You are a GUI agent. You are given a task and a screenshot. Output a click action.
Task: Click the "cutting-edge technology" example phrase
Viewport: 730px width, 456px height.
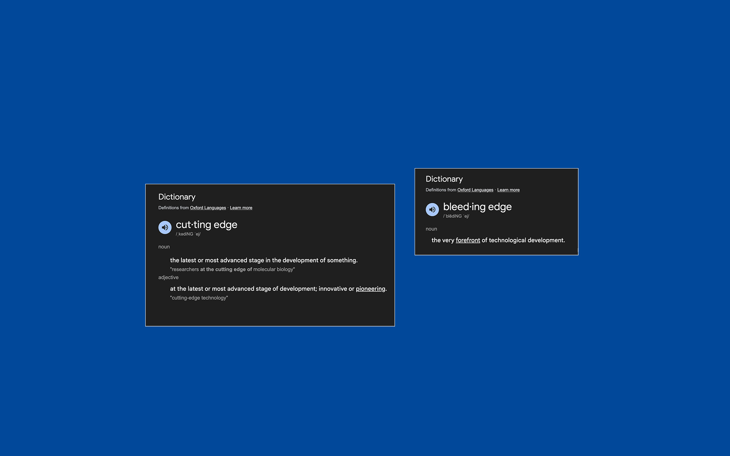199,298
